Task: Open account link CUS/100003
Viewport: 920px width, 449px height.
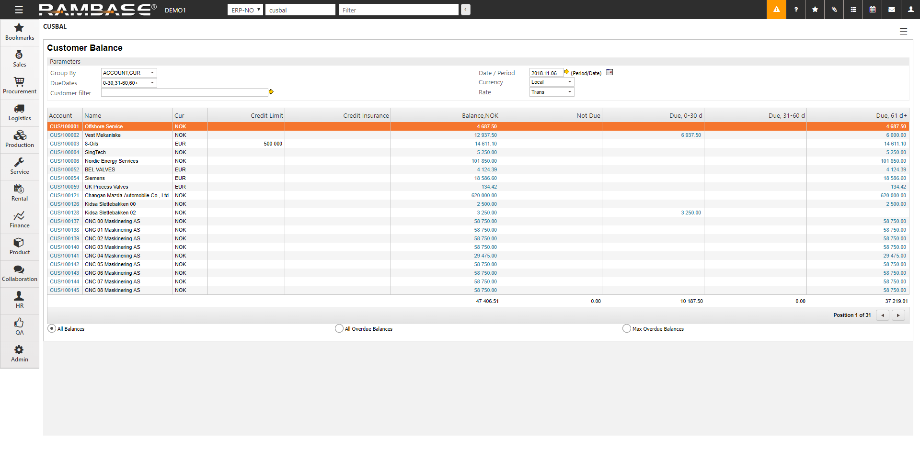Action: 65,144
